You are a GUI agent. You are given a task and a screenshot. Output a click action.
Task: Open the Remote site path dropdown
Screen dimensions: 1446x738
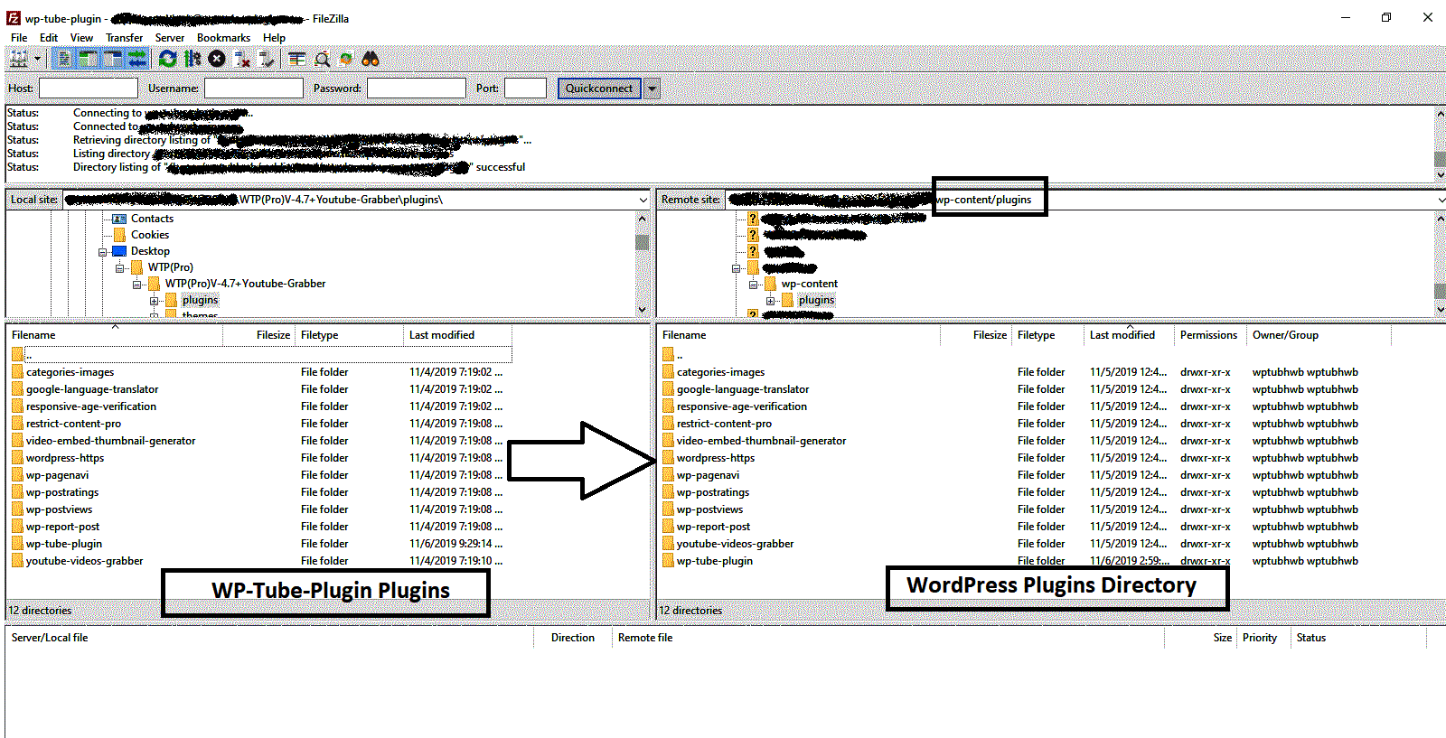coord(1440,200)
